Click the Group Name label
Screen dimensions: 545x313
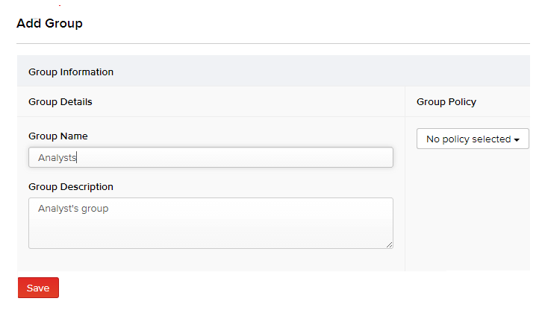pos(58,136)
